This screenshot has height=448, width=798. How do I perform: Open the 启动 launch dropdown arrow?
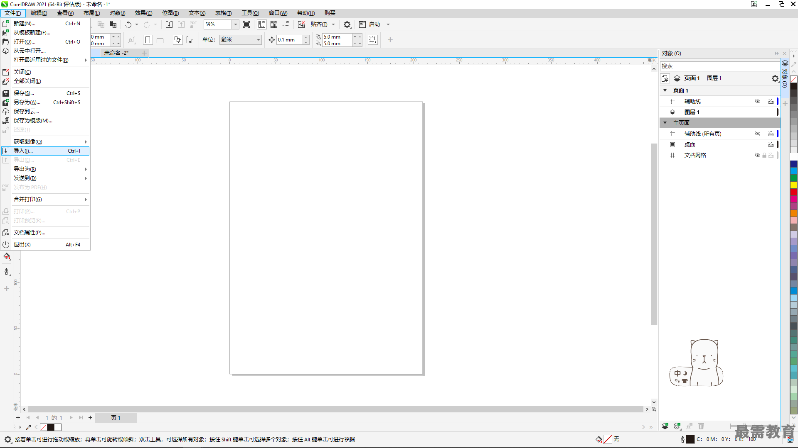(x=388, y=24)
